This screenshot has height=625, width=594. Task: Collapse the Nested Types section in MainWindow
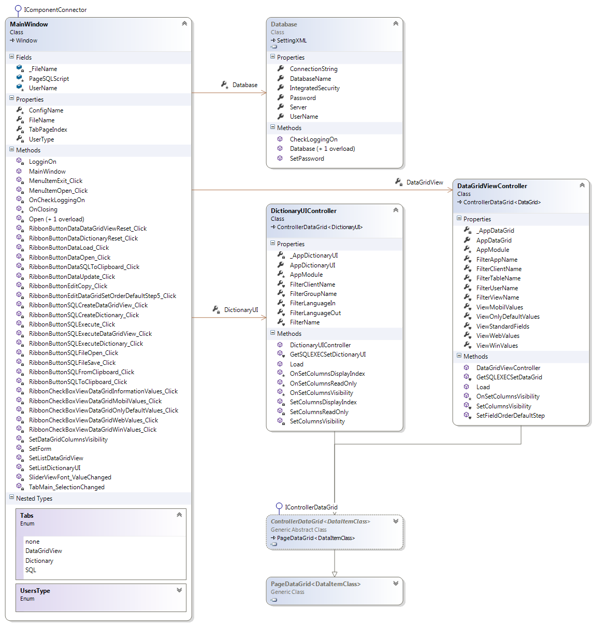11,498
